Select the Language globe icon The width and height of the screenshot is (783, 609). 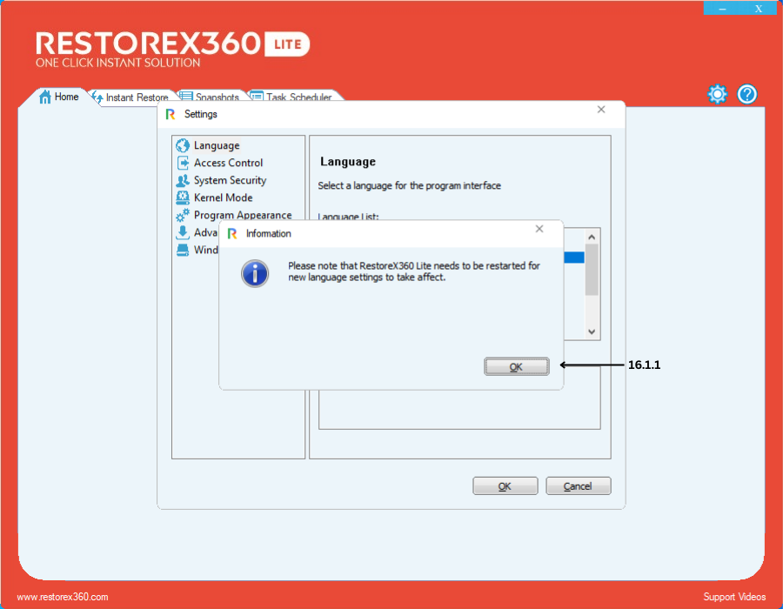[183, 146]
